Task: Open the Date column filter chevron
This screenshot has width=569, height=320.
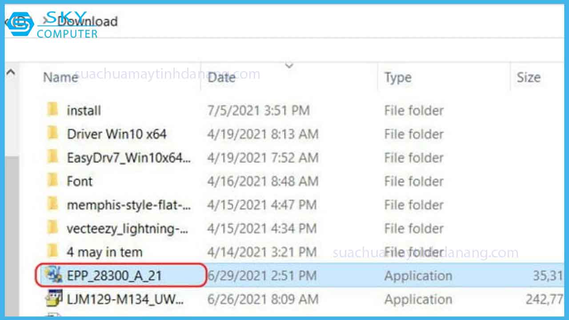Action: coord(289,66)
